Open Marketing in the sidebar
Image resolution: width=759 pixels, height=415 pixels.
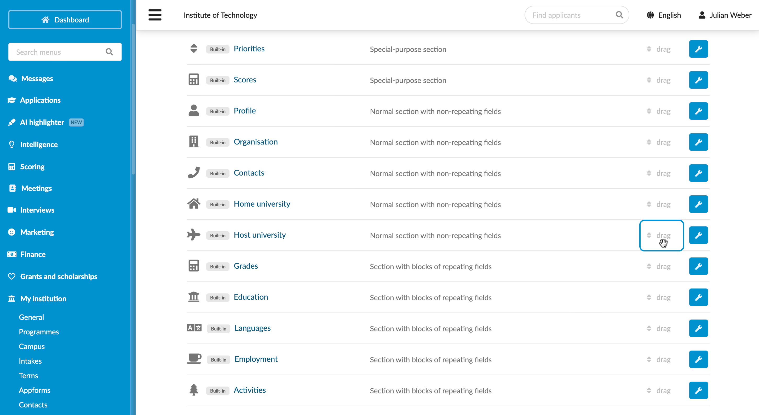(x=37, y=232)
